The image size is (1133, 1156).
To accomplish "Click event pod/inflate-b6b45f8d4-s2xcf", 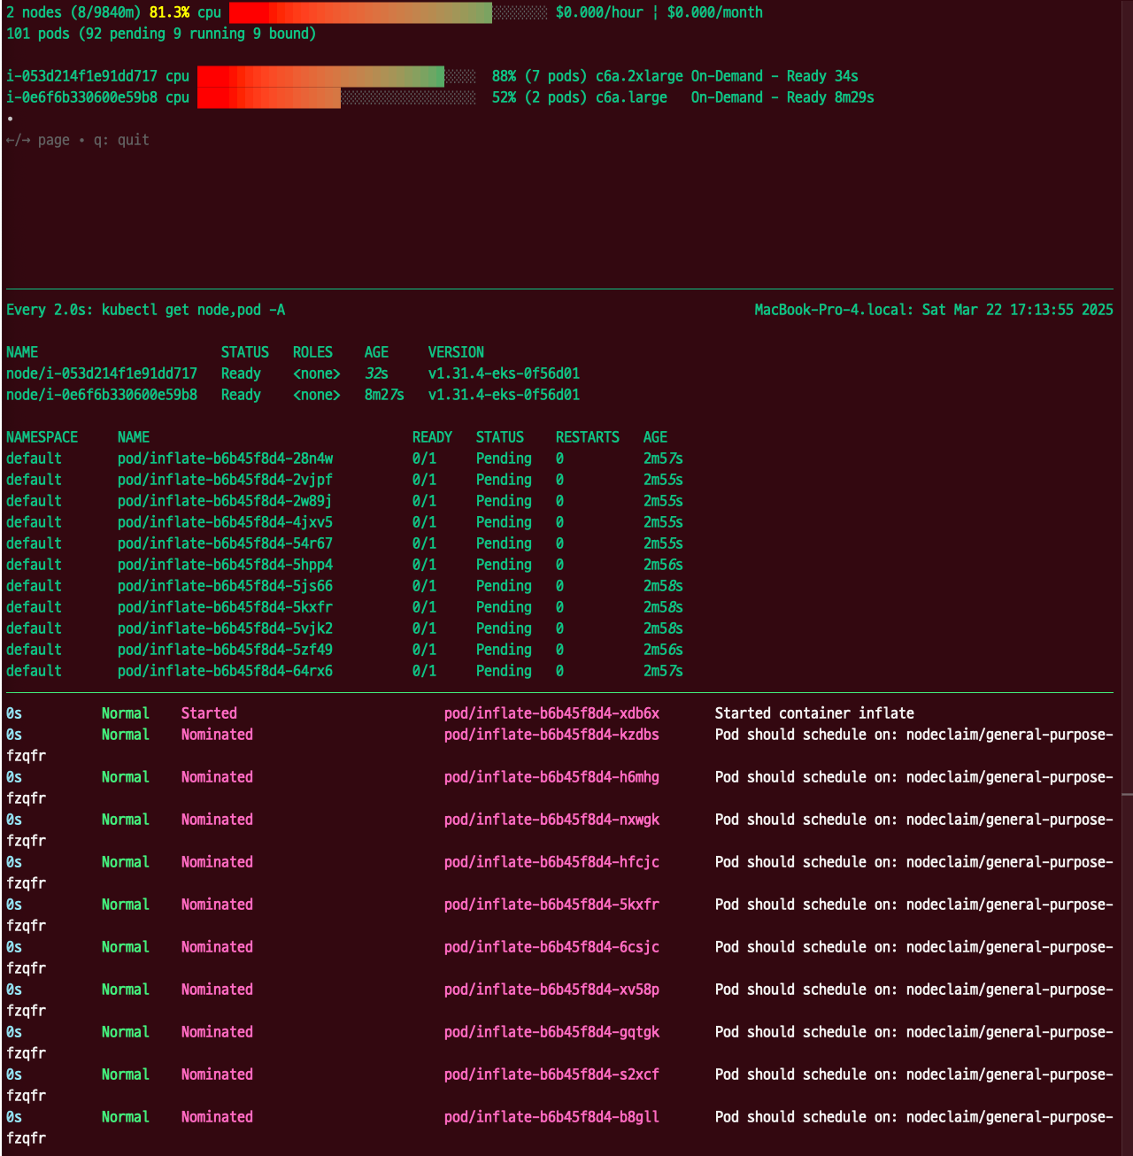I will 551,1075.
